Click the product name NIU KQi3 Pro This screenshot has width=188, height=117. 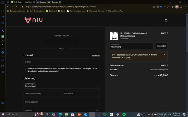pos(133,35)
